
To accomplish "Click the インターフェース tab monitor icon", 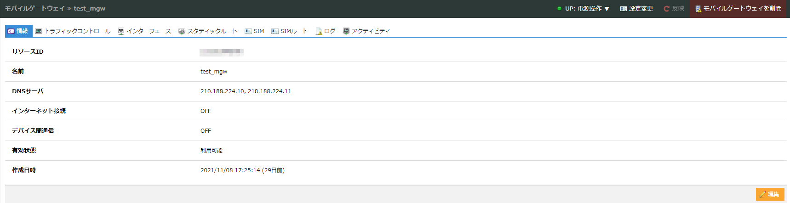I will [121, 31].
